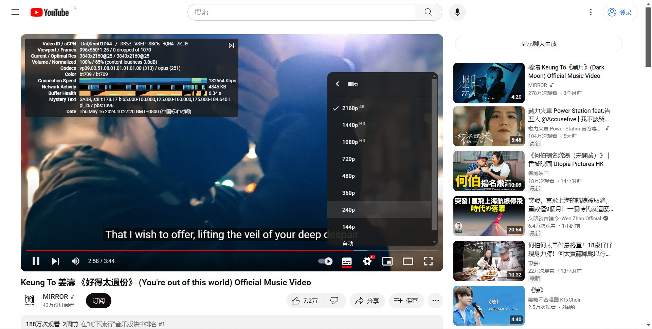Viewport: 652px width, 329px height.
Task: Select 2160p 4K quality
Action: point(379,108)
